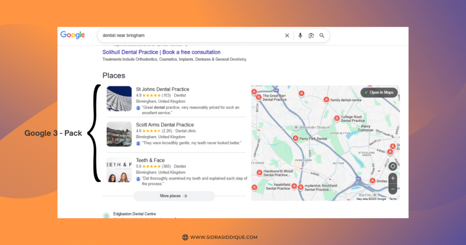Select Heathfield Dental Practice map pin
The image size is (466, 245).
pos(294,186)
